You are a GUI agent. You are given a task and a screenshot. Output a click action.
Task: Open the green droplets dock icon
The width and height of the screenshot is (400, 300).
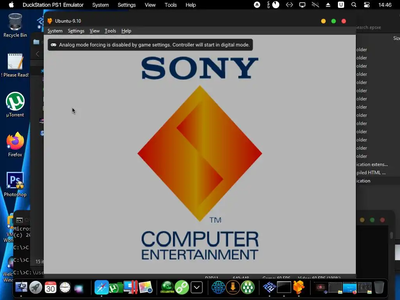248,287
